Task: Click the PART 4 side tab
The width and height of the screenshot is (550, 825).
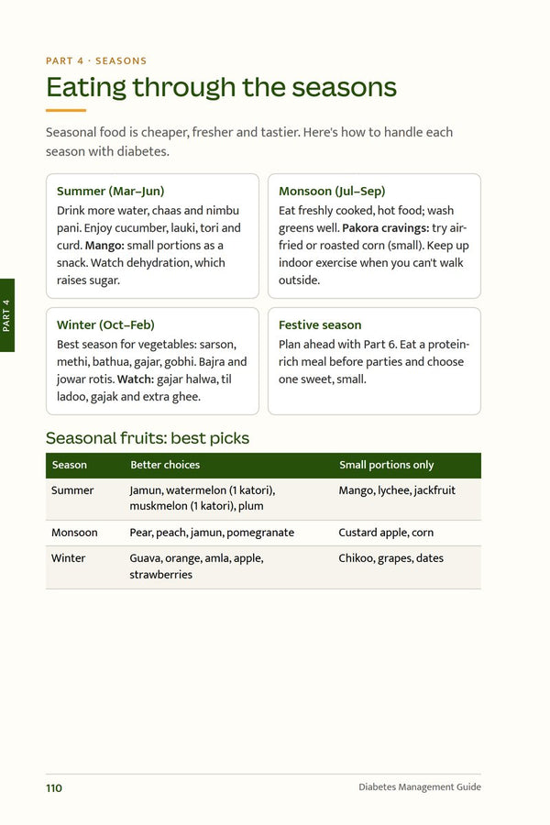Action: tap(6, 315)
